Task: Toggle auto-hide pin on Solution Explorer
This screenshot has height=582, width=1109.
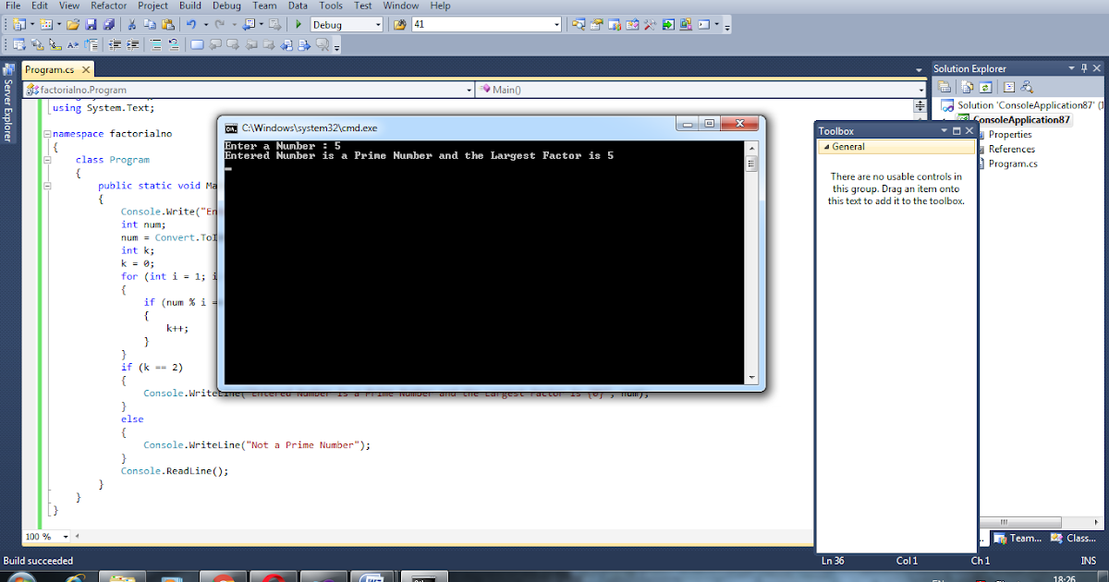Action: pos(1084,67)
